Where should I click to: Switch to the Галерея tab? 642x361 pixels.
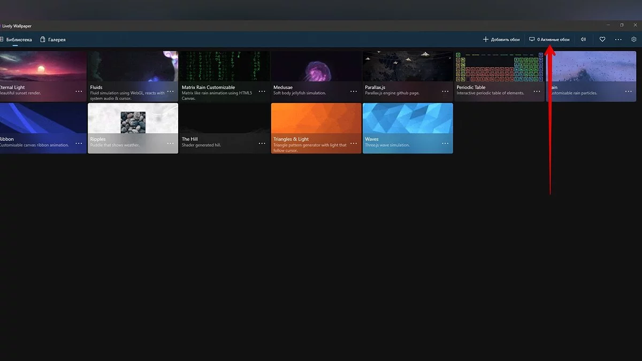point(53,40)
